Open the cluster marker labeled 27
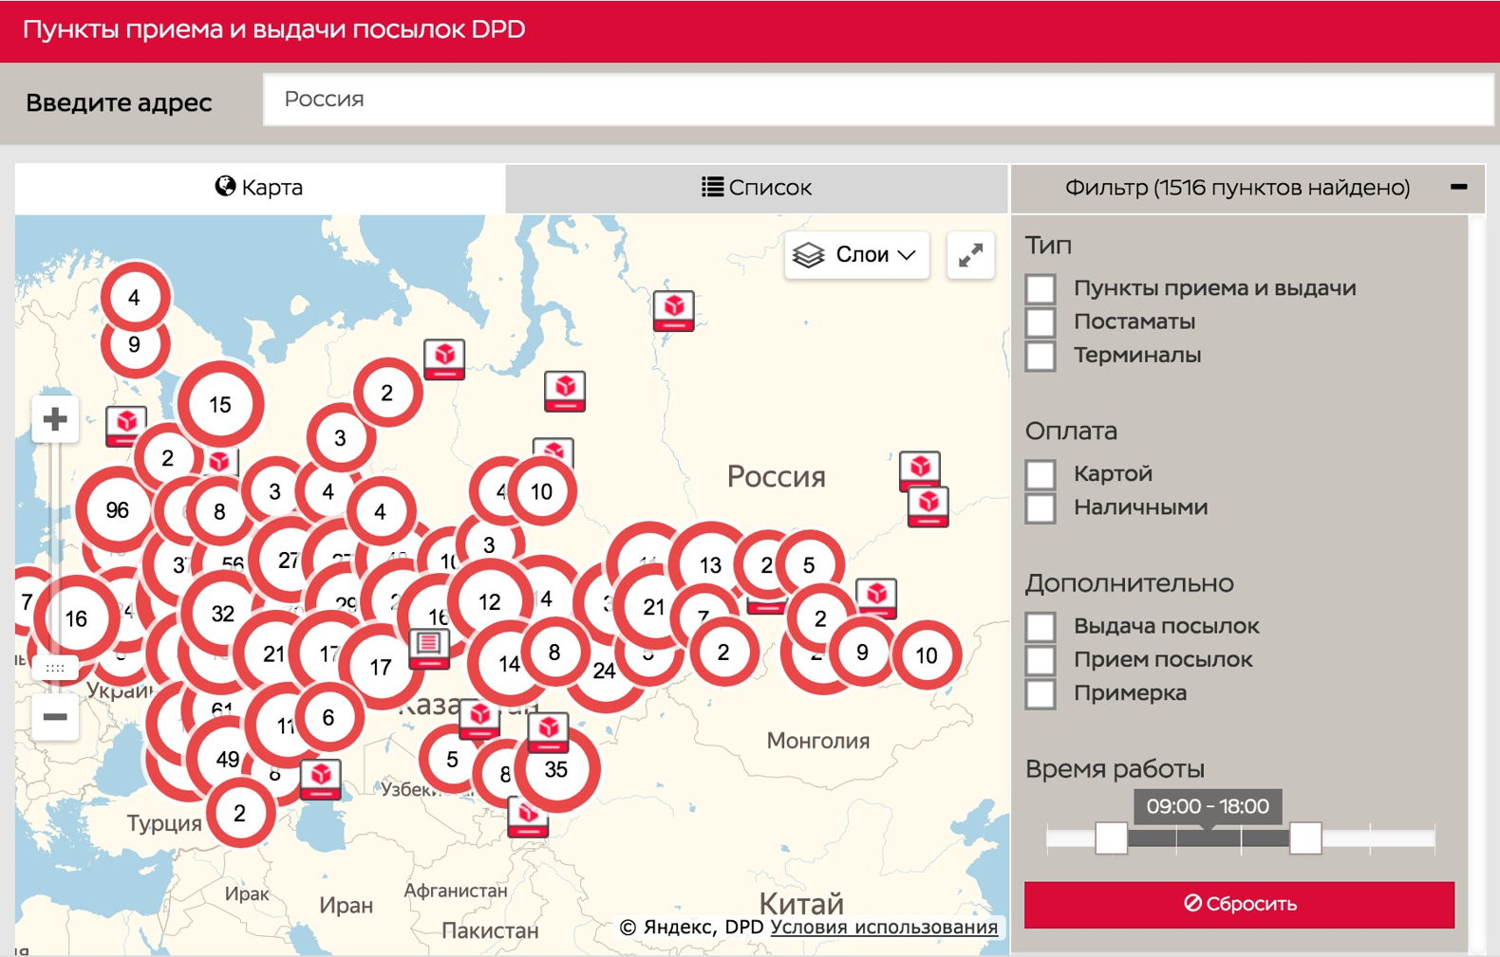This screenshot has height=957, width=1500. (x=289, y=560)
